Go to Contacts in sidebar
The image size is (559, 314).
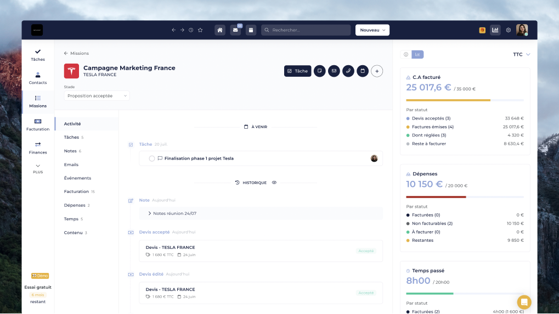pyautogui.click(x=38, y=78)
